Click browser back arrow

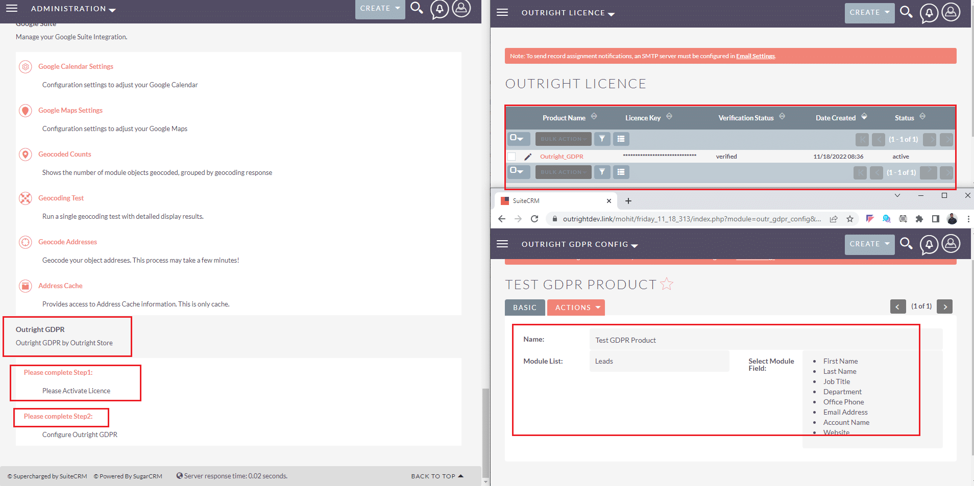pos(502,219)
